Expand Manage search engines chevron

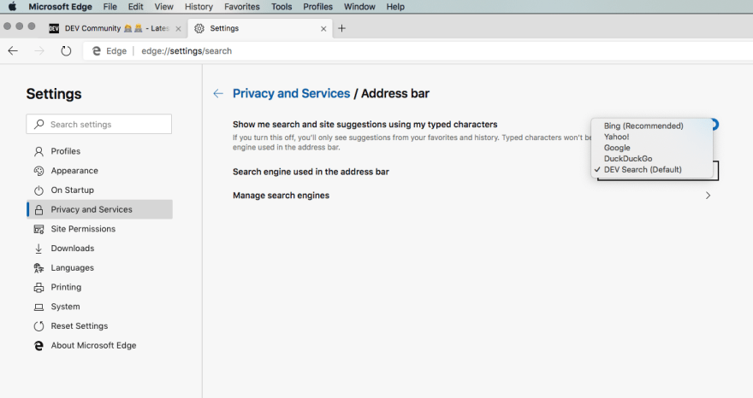pos(708,196)
